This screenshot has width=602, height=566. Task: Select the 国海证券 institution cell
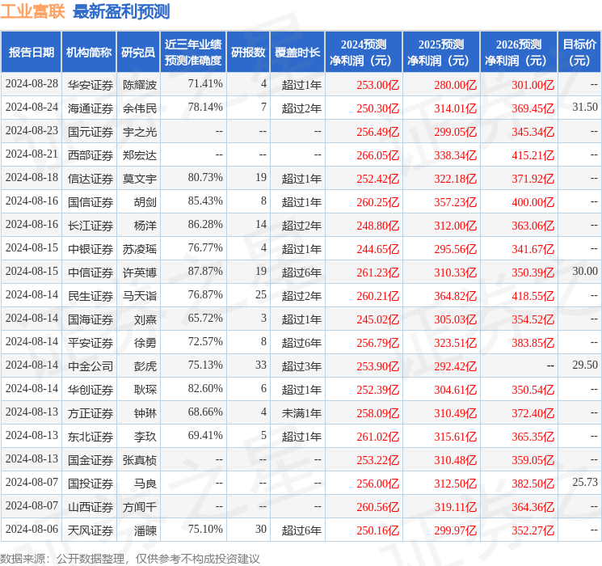coord(91,319)
